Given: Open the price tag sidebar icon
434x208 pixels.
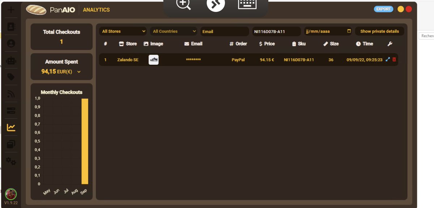Looking at the screenshot, I should coord(11,77).
